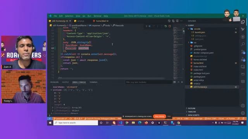Open Task View on the taskbar
This screenshot has width=248, height=139.
(107, 123)
